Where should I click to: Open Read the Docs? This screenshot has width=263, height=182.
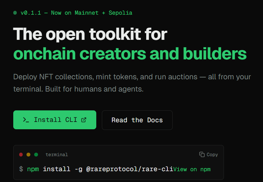tap(137, 120)
